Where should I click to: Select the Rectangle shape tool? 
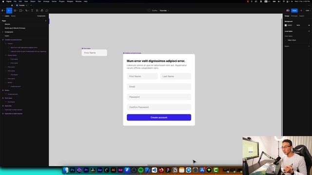pos(20,11)
